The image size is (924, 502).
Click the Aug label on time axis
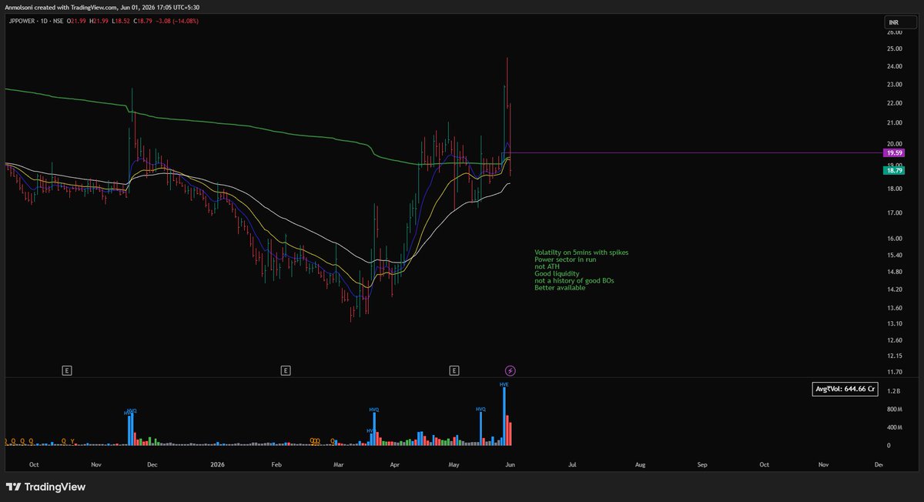pyautogui.click(x=640, y=465)
